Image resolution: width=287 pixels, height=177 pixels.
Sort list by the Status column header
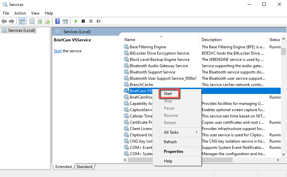click(274, 40)
